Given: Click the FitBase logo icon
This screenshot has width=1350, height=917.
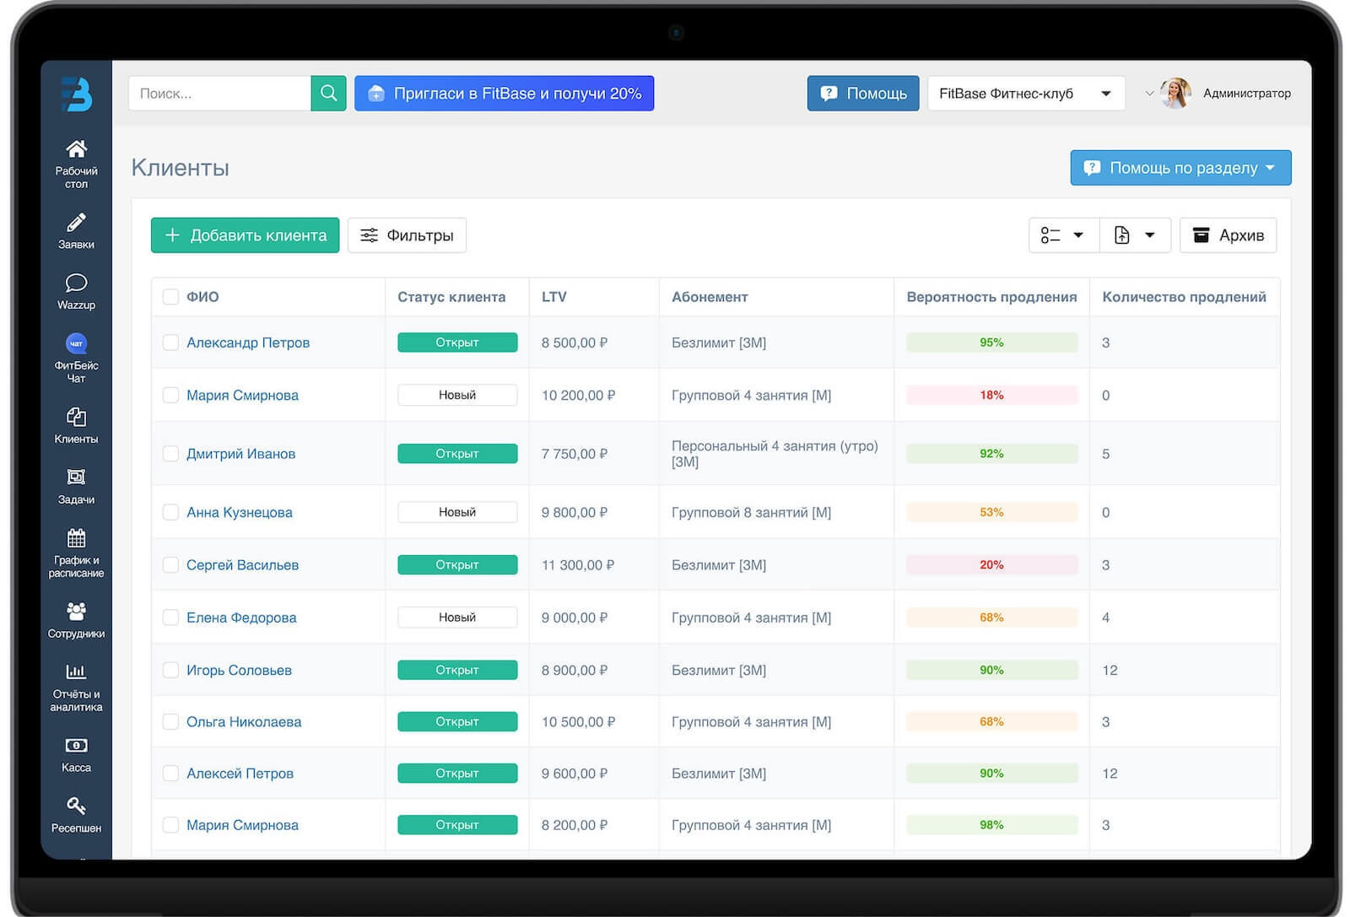Looking at the screenshot, I should click(x=76, y=94).
